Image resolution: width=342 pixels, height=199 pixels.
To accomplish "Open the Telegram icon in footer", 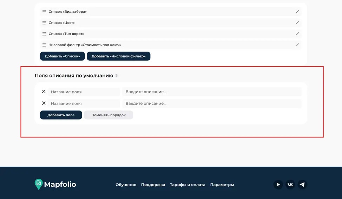I will click(302, 185).
